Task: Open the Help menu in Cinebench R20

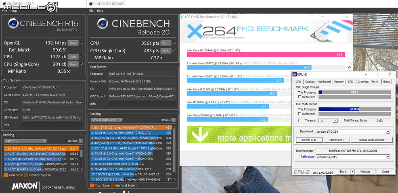Action: point(100,11)
